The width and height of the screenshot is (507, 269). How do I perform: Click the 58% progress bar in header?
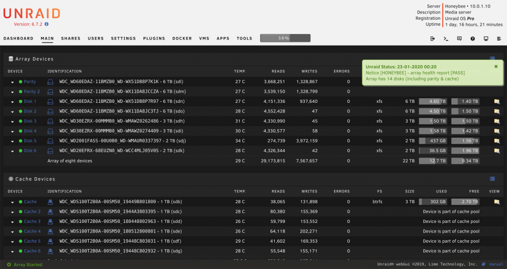285,38
